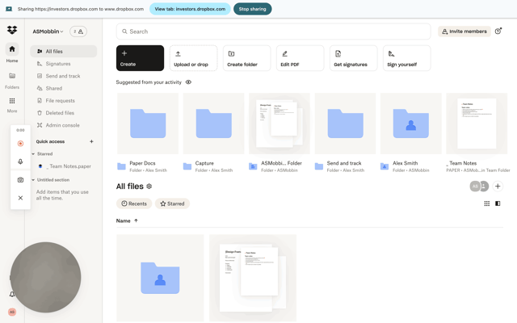Open the Send and track suggested folder thumbnail
Image resolution: width=517 pixels, height=323 pixels.
[345, 124]
